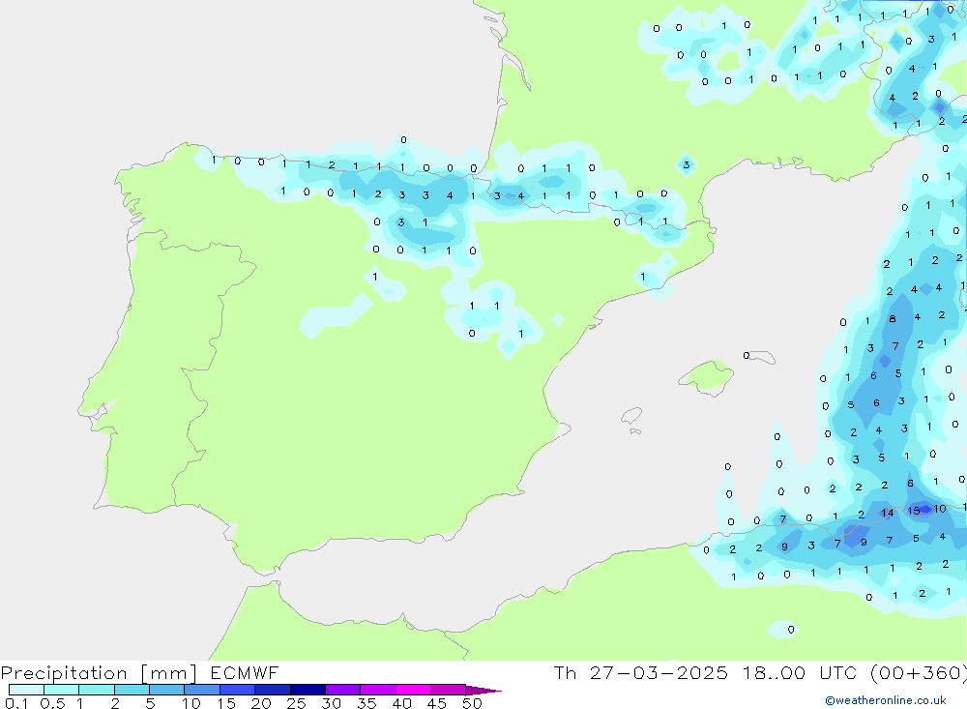Pick the legend swatch between 10 and 15
Image resolution: width=967 pixels, height=709 pixels.
tap(202, 690)
